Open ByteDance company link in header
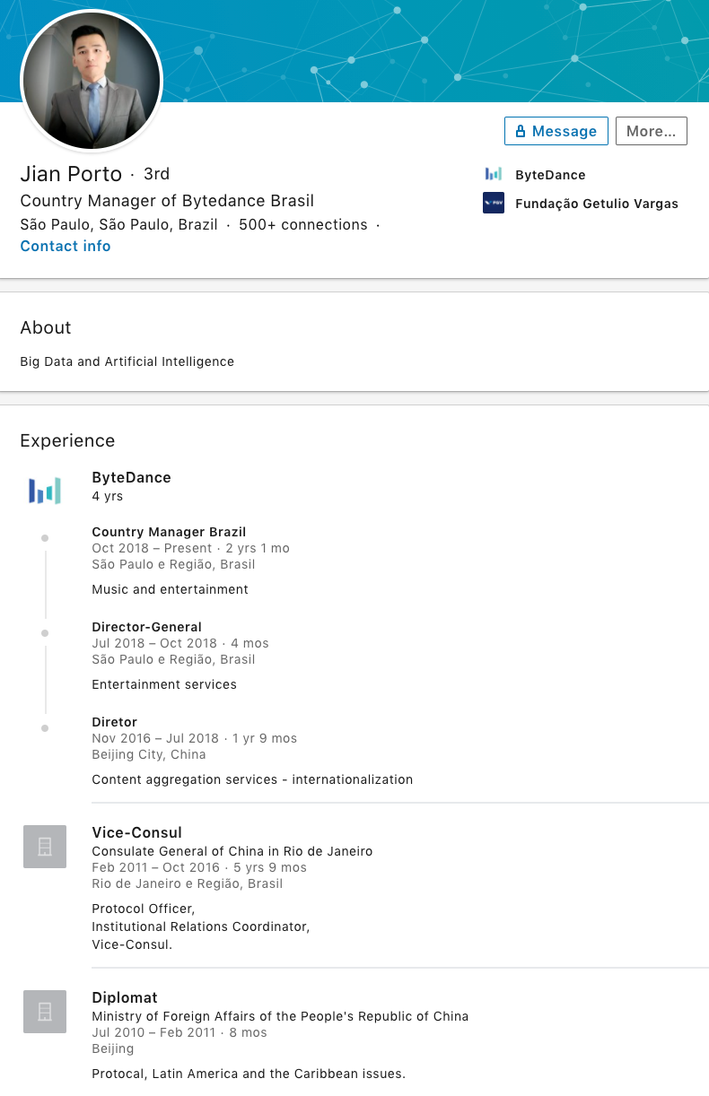The image size is (709, 1096). 550,175
